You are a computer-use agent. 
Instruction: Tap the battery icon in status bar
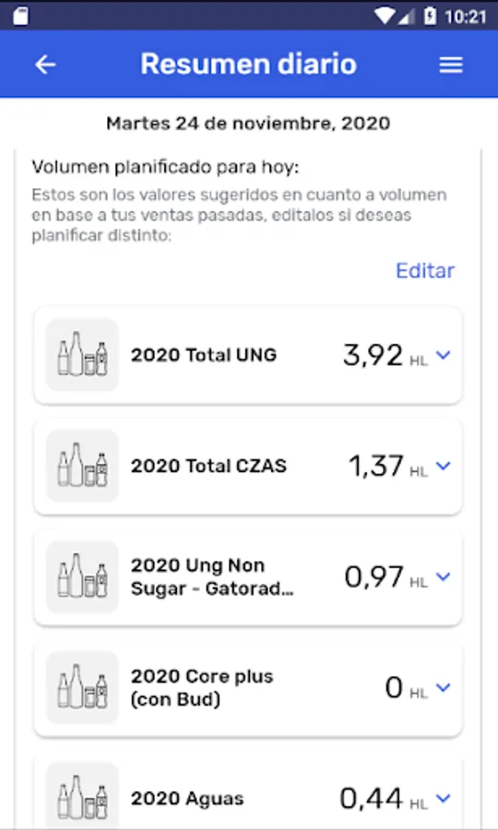click(x=430, y=16)
